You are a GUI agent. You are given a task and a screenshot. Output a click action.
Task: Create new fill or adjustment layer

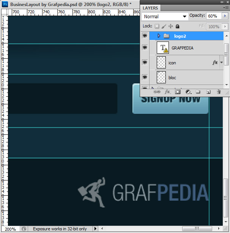[188, 92]
